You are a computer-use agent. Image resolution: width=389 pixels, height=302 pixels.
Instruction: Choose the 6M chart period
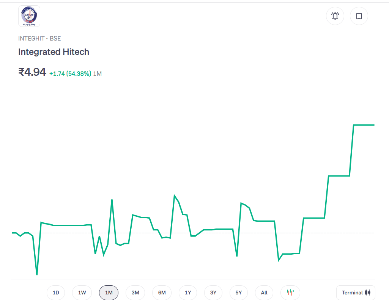(162, 293)
